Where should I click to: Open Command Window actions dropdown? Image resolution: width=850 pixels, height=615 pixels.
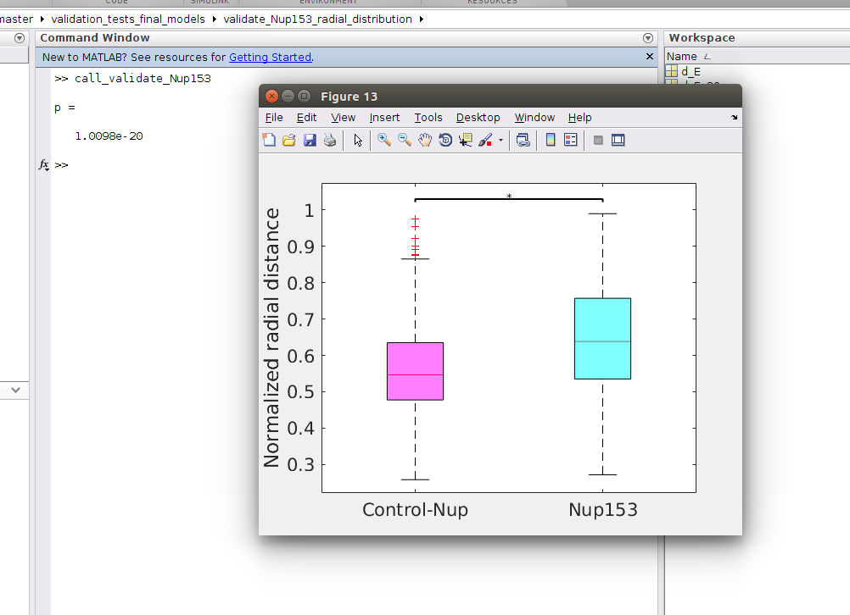[648, 38]
